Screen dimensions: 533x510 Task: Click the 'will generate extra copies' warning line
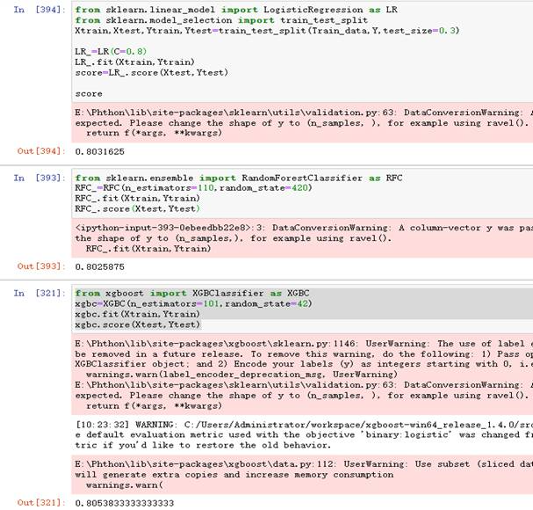(x=234, y=475)
